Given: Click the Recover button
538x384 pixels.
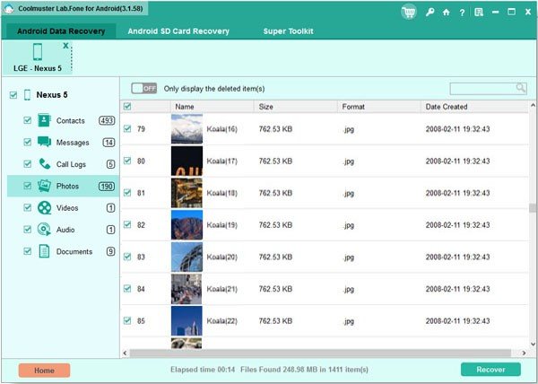Looking at the screenshot, I should tap(490, 370).
